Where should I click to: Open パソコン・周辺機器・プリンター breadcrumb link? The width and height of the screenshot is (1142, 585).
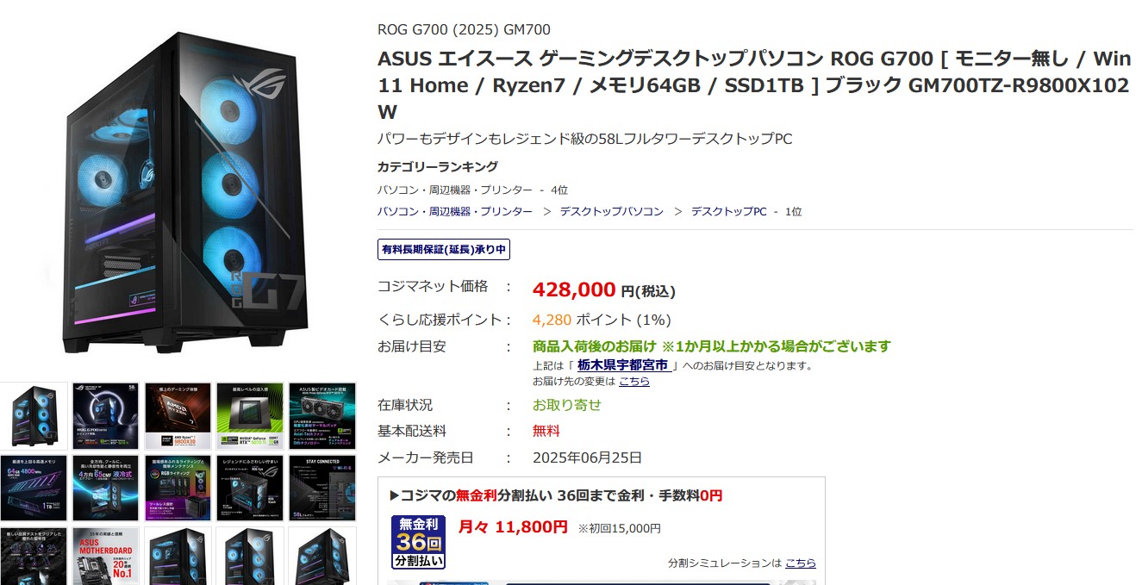(455, 211)
